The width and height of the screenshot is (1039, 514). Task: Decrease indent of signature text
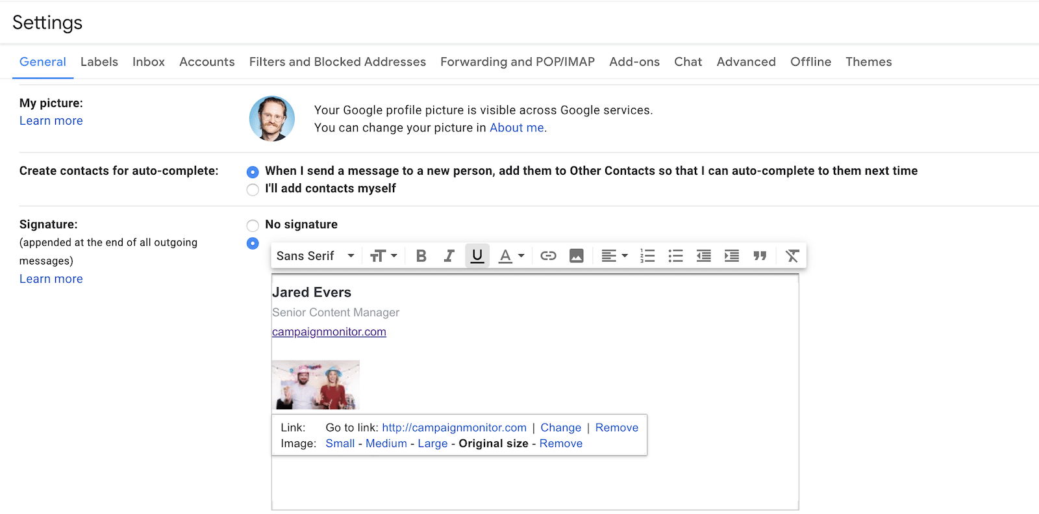[x=703, y=256]
